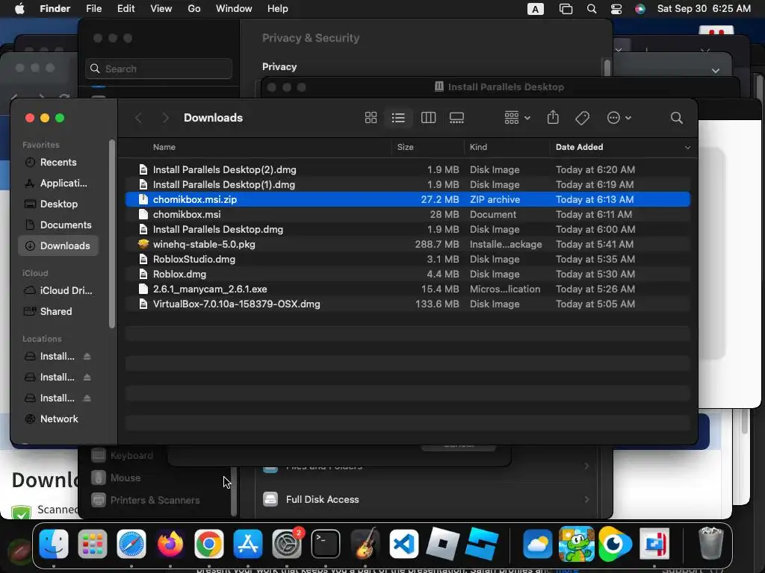The image size is (765, 573).
Task: Click the Finder sidebar scrollbar
Action: click(112, 234)
